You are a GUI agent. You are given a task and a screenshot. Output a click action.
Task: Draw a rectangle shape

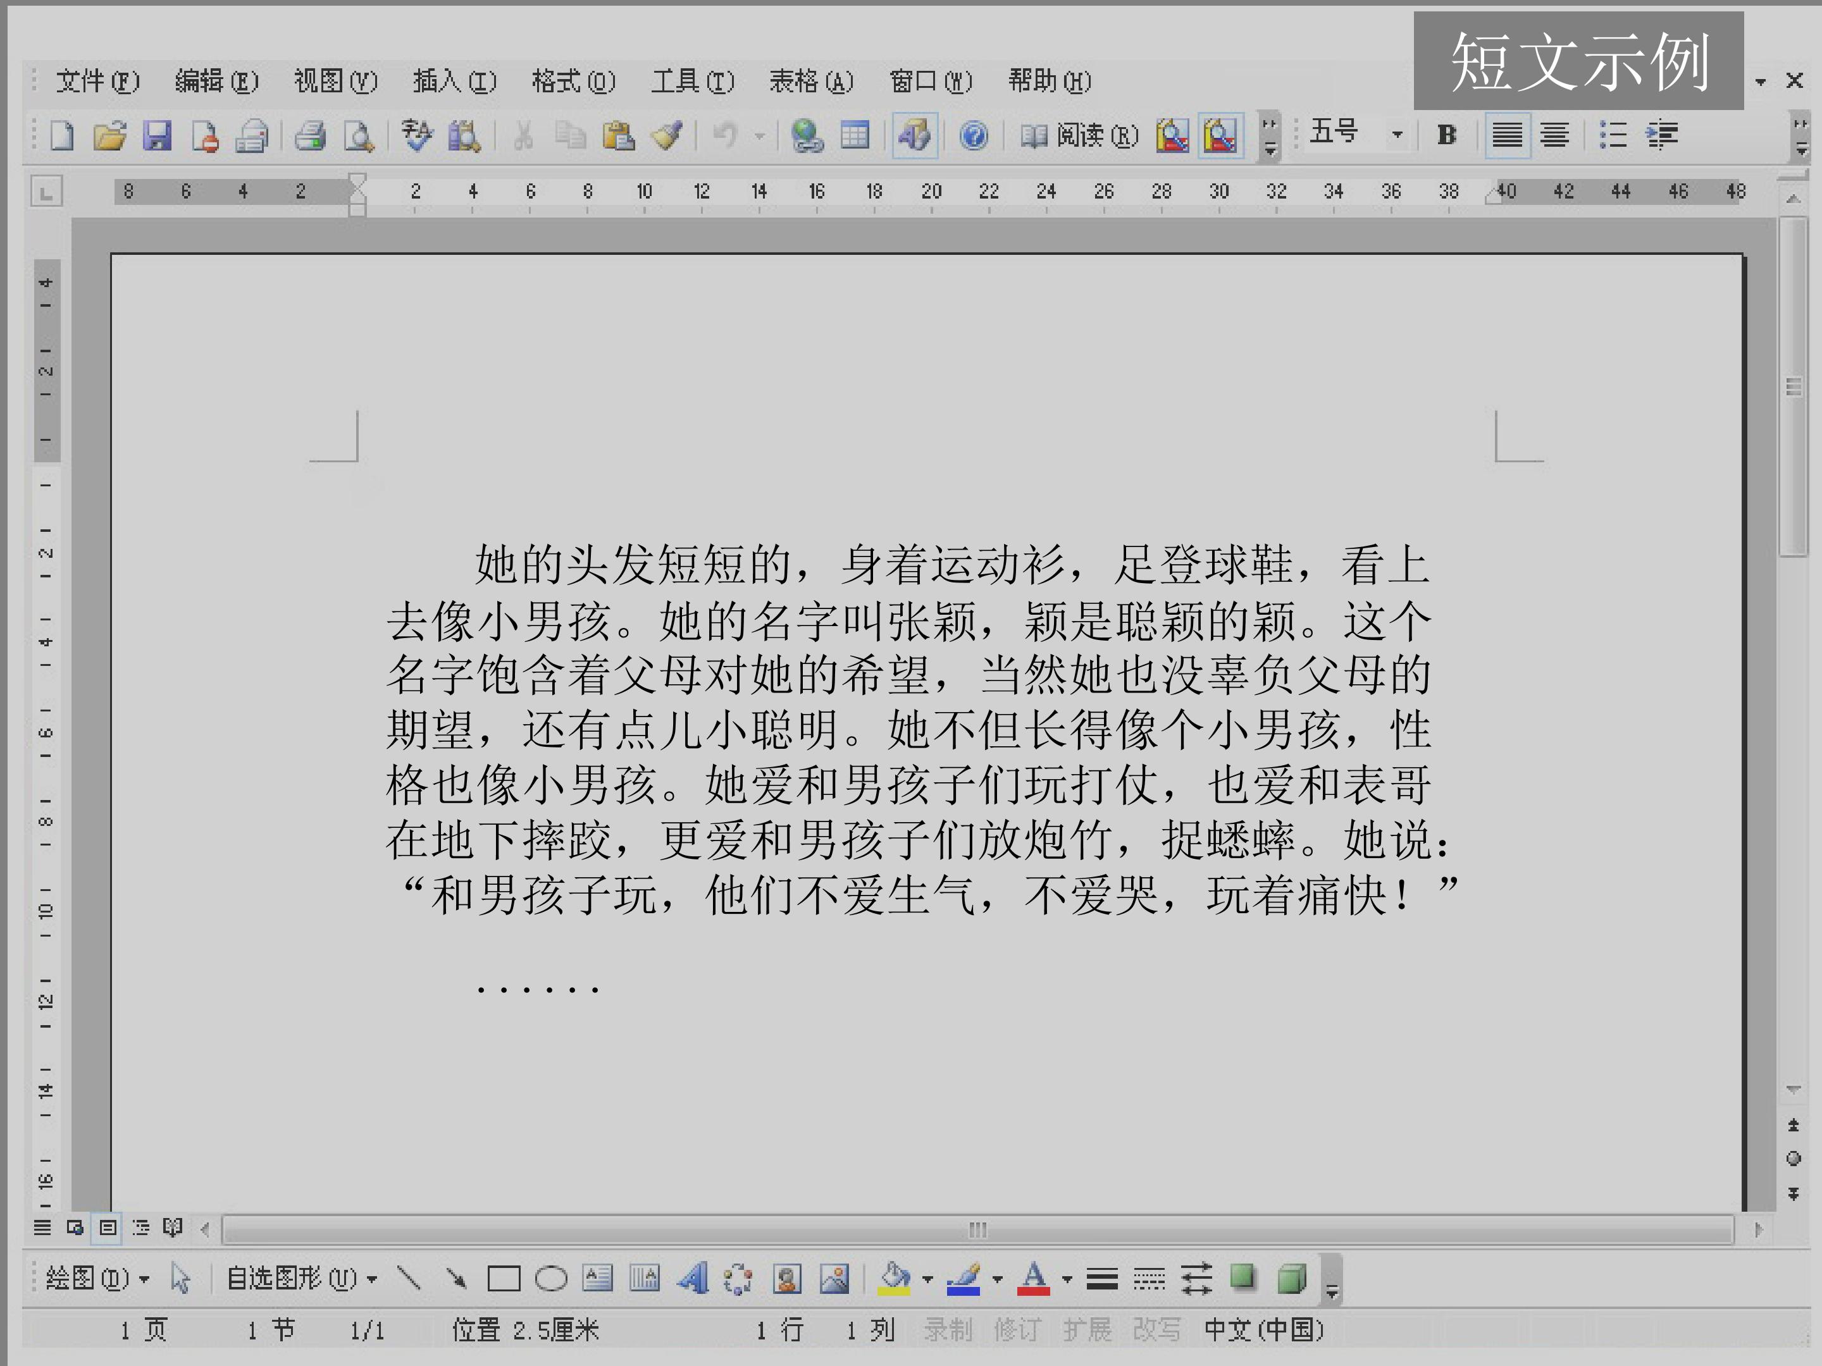[504, 1279]
